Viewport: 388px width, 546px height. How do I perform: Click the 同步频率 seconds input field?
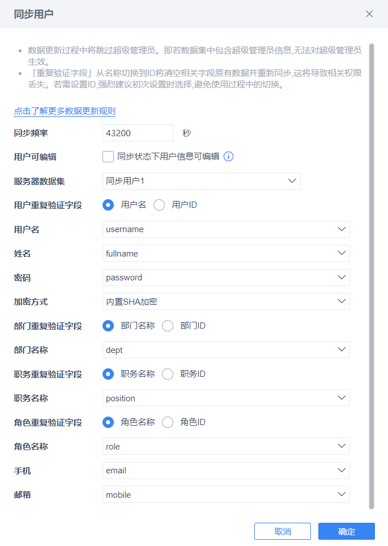click(138, 133)
